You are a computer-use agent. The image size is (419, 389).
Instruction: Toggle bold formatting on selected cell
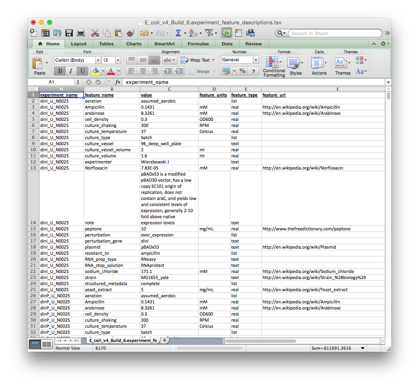click(x=59, y=70)
